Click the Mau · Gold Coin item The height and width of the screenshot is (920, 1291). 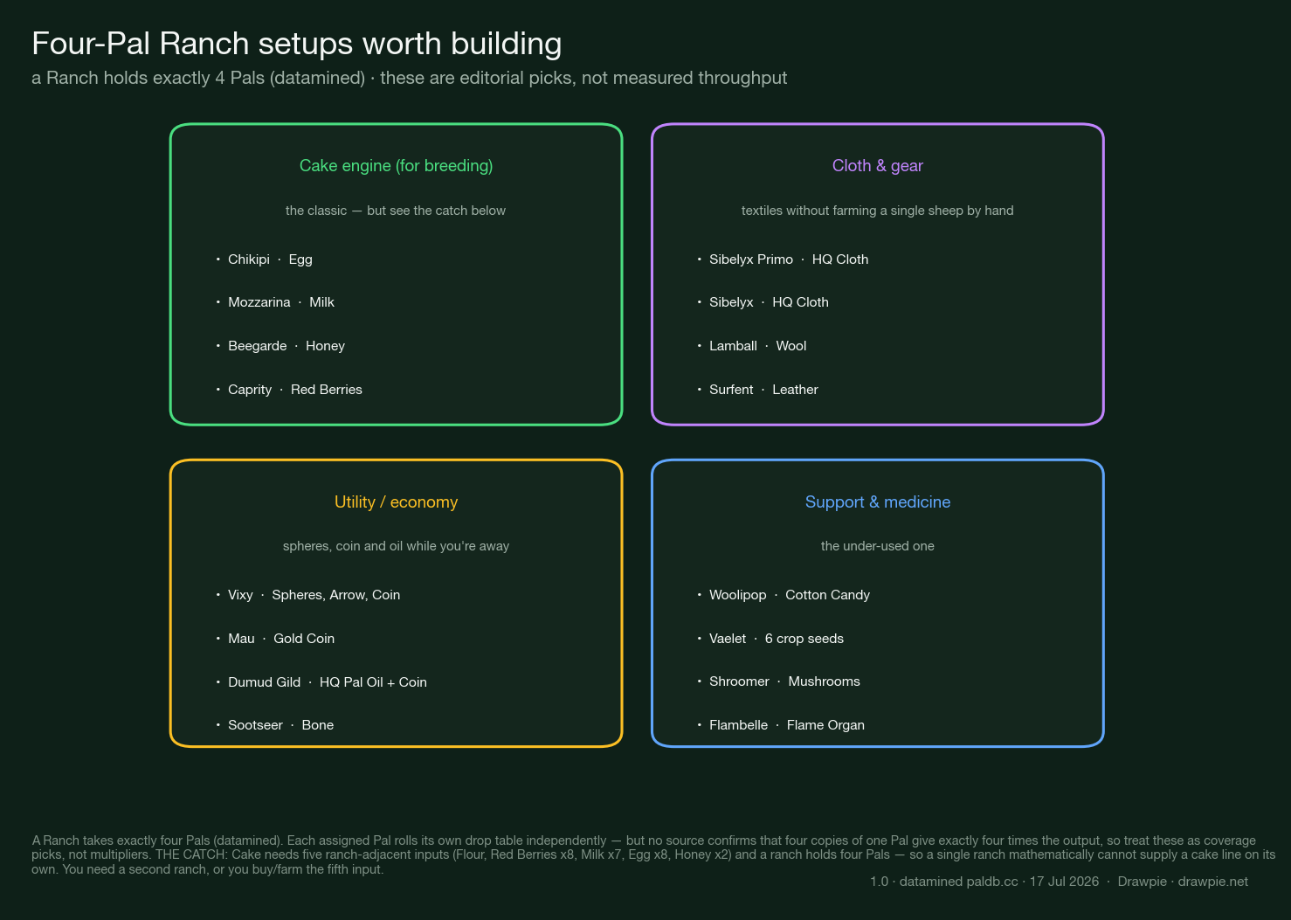tap(275, 639)
